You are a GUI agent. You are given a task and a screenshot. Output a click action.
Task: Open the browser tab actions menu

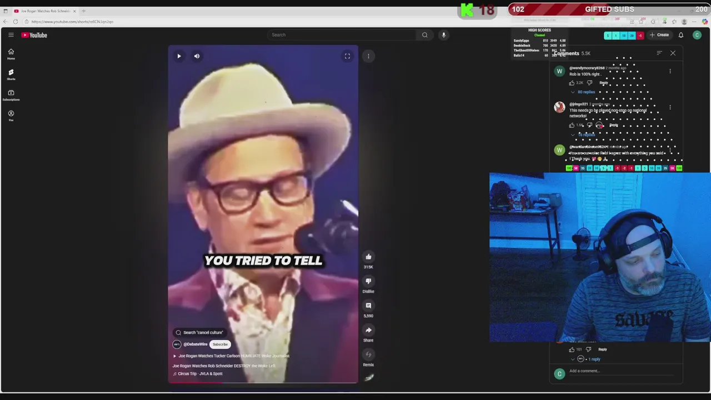coord(6,11)
